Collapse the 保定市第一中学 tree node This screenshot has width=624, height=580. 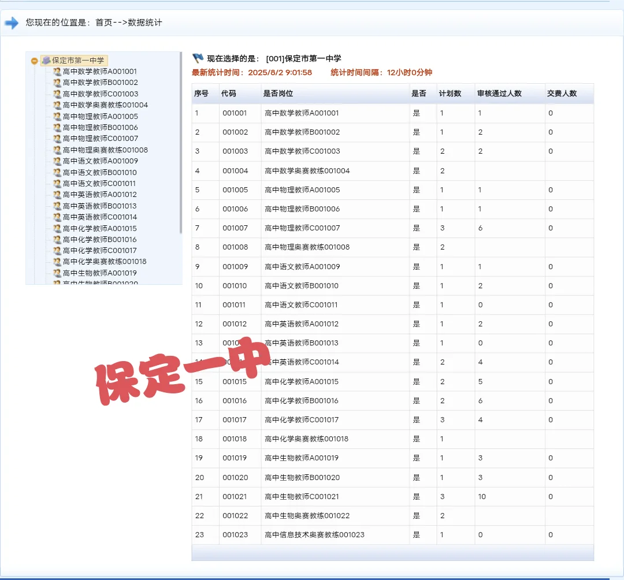(34, 61)
